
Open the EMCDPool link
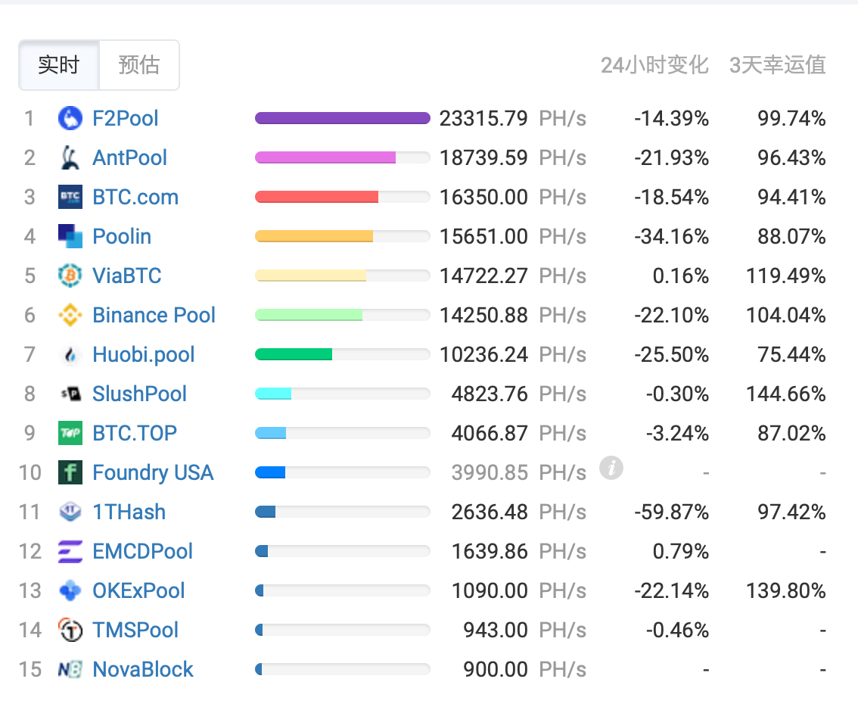(142, 551)
